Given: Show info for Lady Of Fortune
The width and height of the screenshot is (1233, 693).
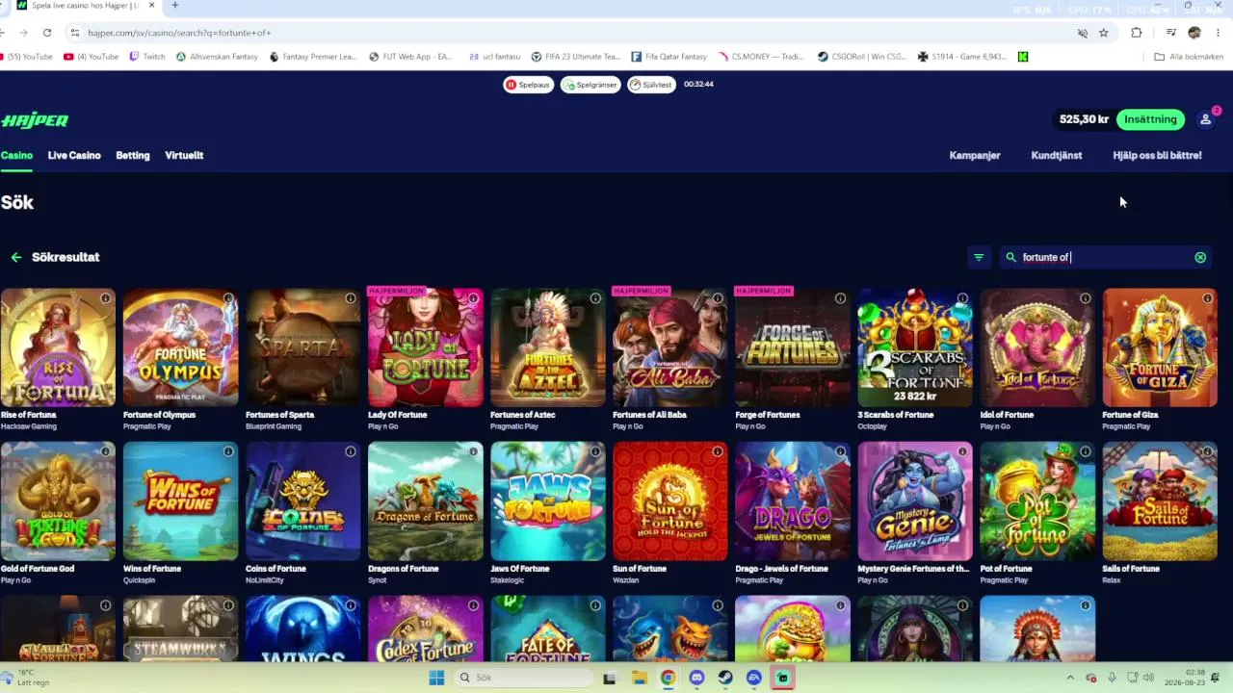Looking at the screenshot, I should point(473,298).
